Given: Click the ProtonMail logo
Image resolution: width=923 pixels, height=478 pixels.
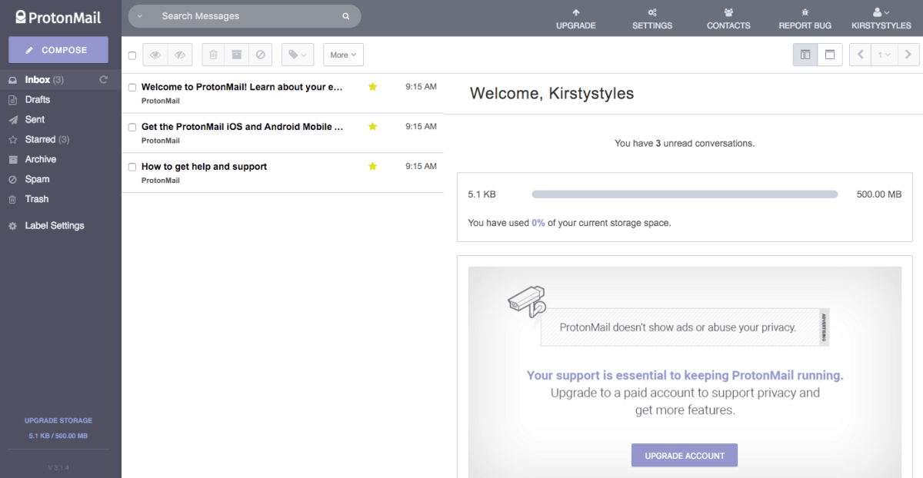Looking at the screenshot, I should 58,17.
